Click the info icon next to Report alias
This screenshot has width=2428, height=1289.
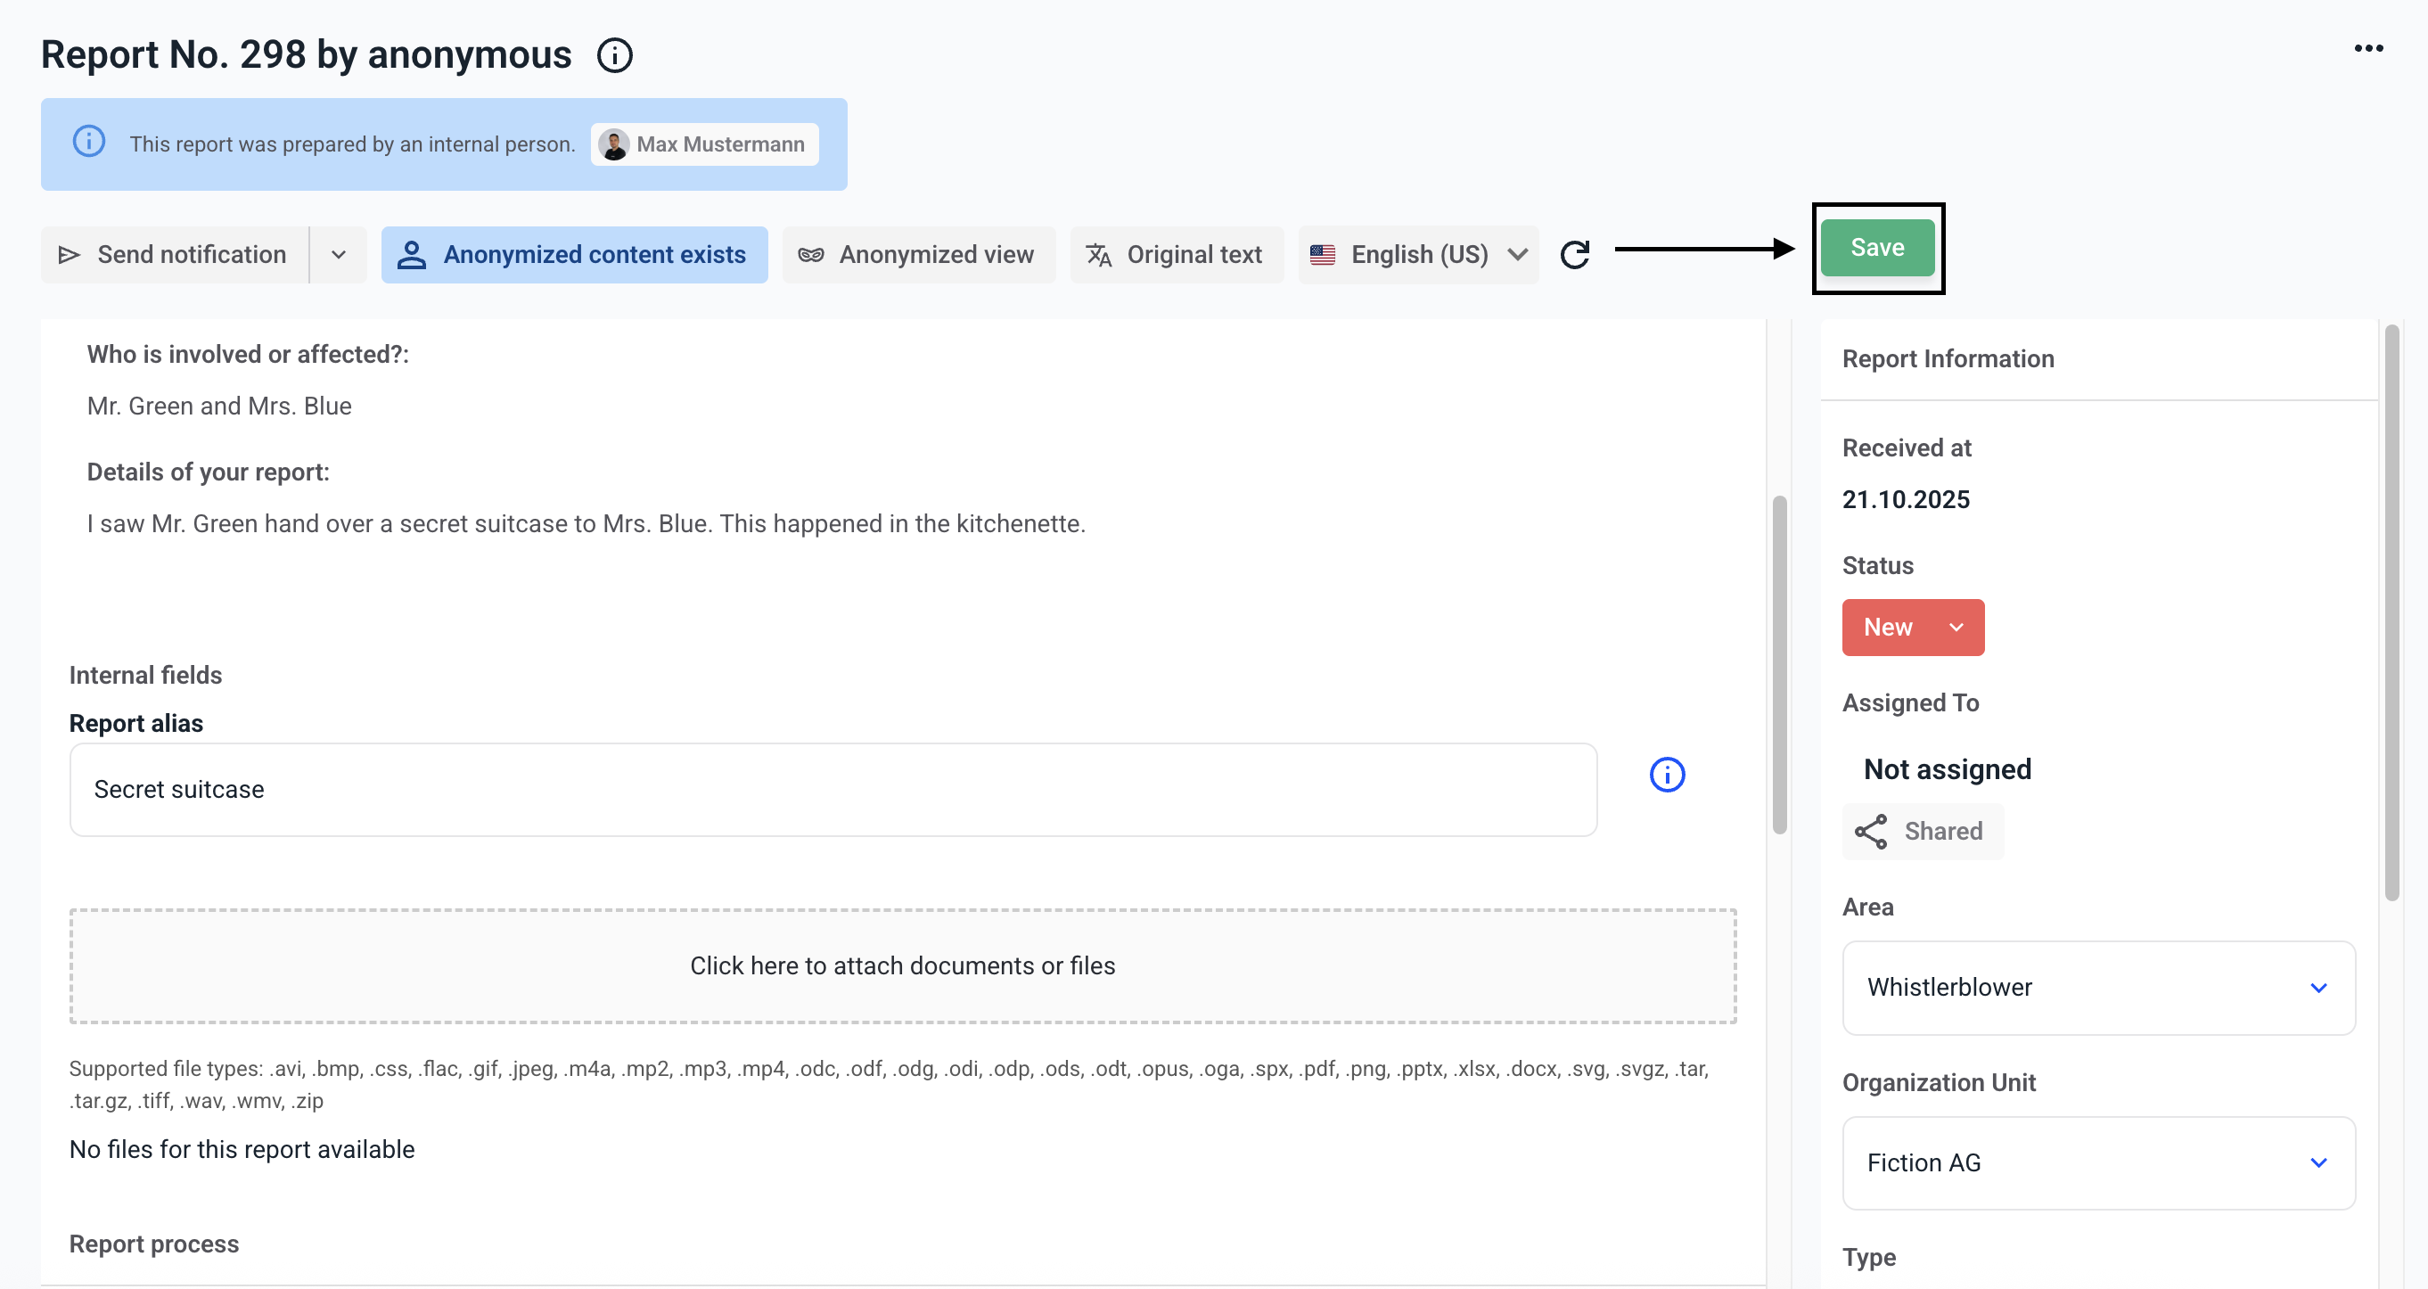click(x=1667, y=774)
